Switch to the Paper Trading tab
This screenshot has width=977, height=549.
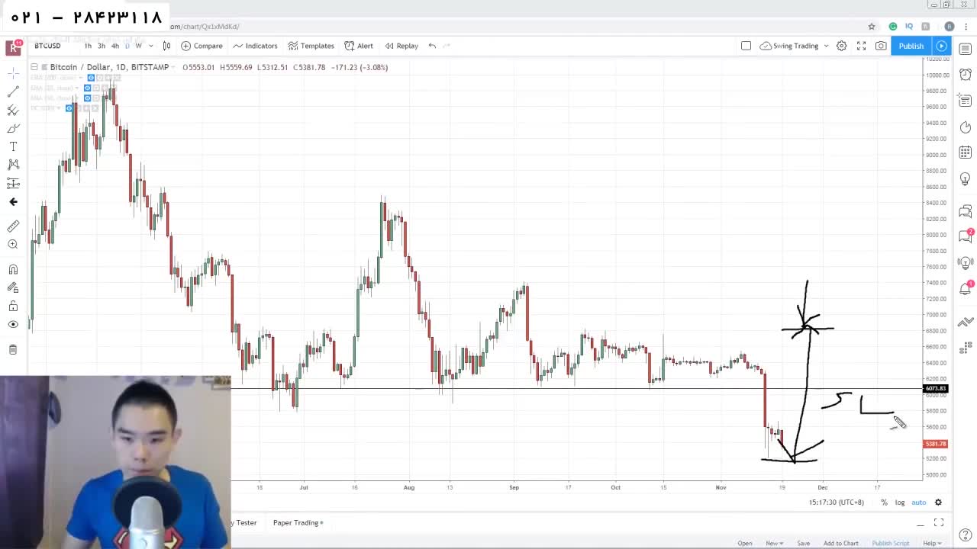pos(298,522)
